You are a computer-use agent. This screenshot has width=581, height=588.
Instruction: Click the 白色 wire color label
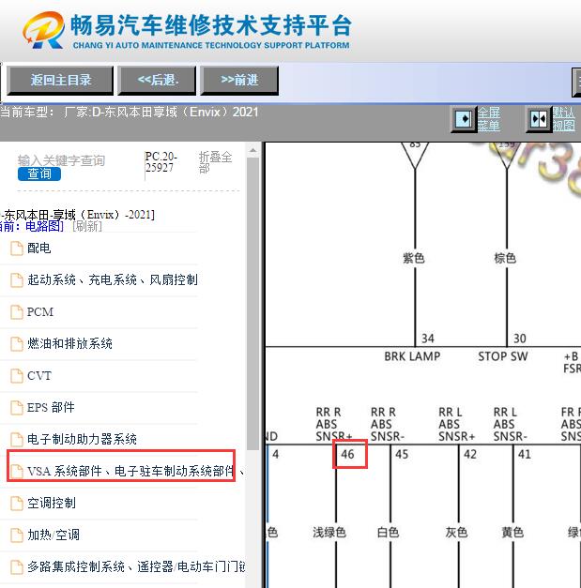pos(388,532)
